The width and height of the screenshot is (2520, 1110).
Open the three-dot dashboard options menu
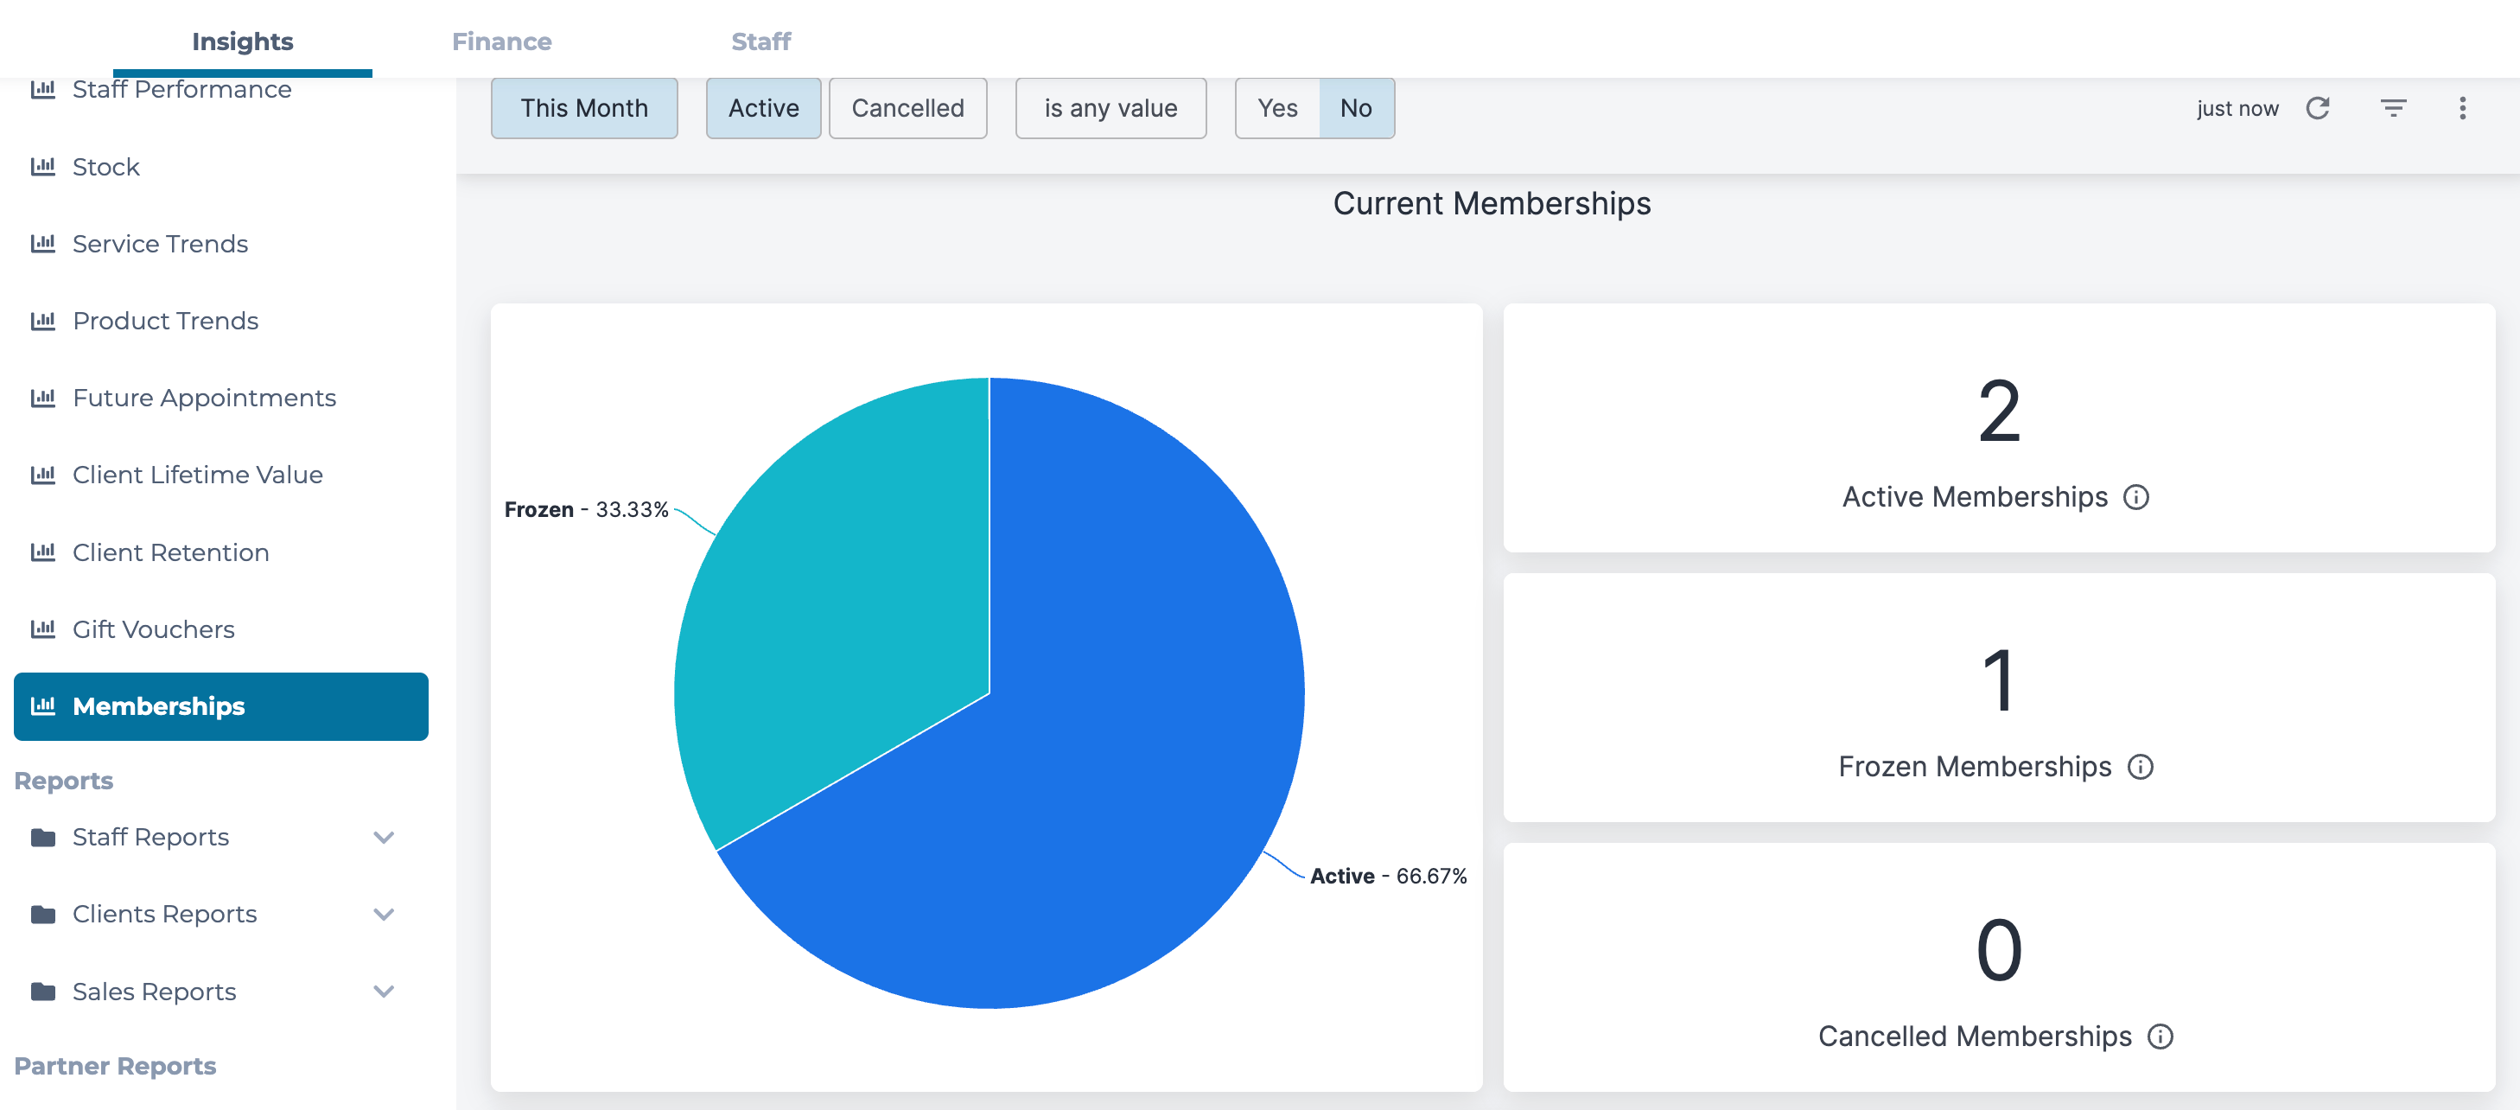[2461, 108]
